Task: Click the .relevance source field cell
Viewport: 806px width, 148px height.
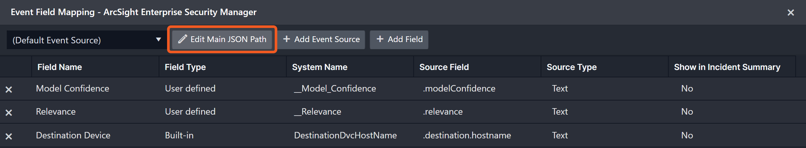Action: 443,112
